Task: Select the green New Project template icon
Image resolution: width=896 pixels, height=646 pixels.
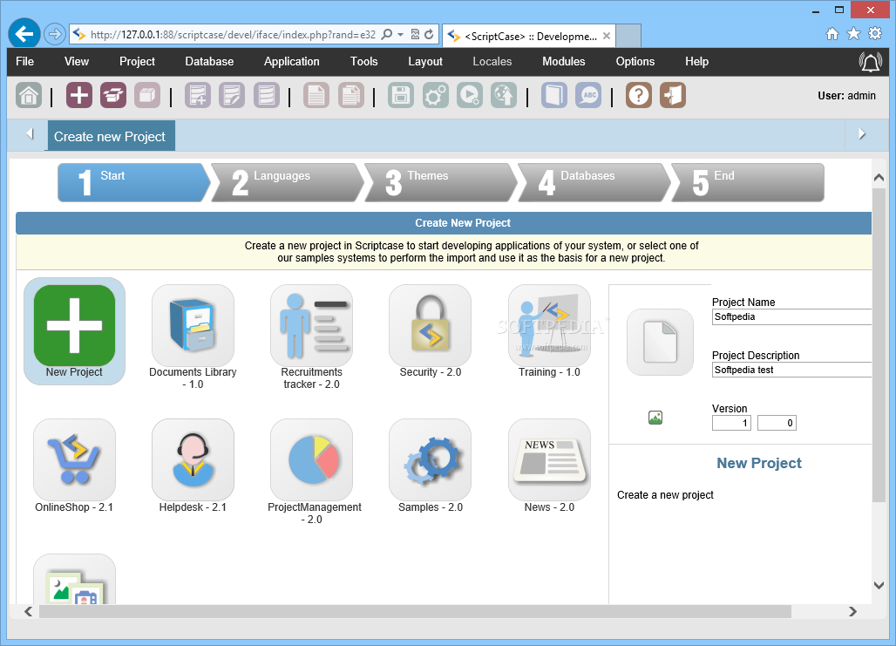Action: click(74, 326)
